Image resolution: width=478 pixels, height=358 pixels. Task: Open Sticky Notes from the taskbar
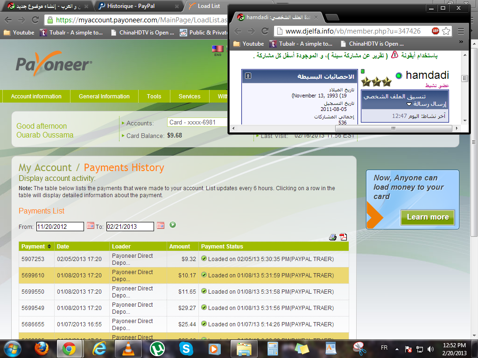(x=302, y=349)
